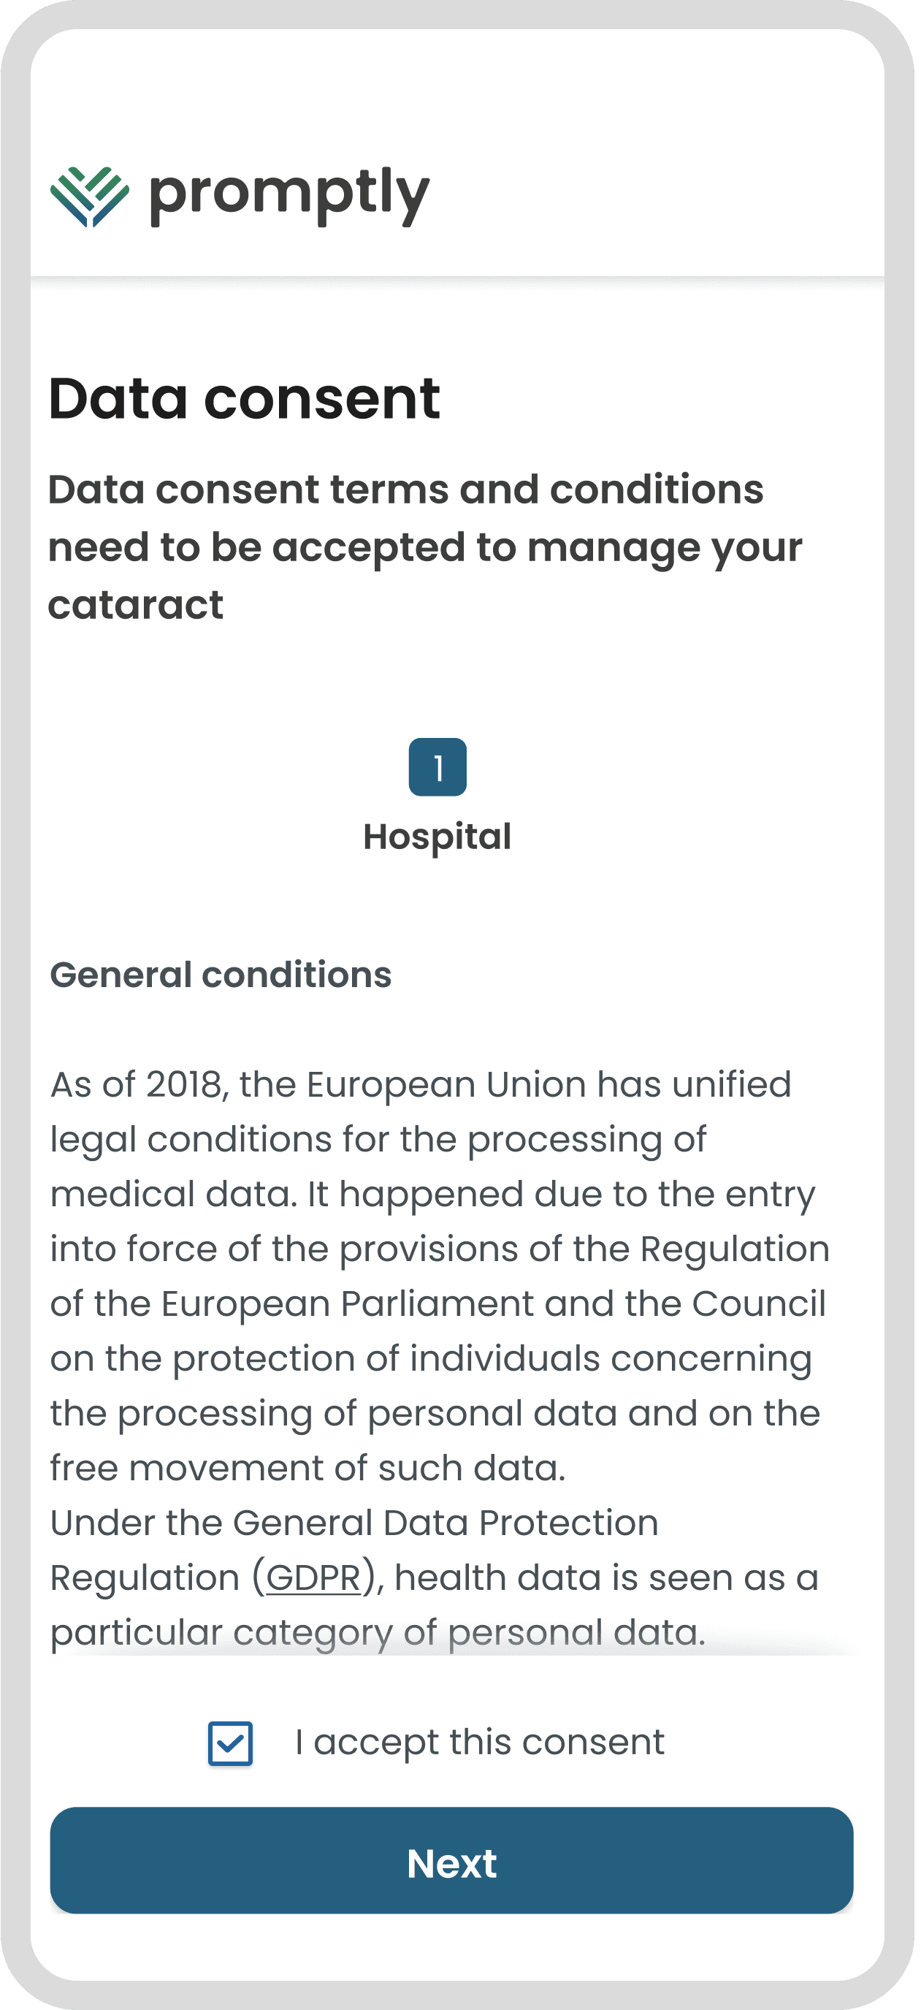The height and width of the screenshot is (2010, 921).
Task: Tick the 'I accept this consent' checkbox
Action: [230, 1743]
